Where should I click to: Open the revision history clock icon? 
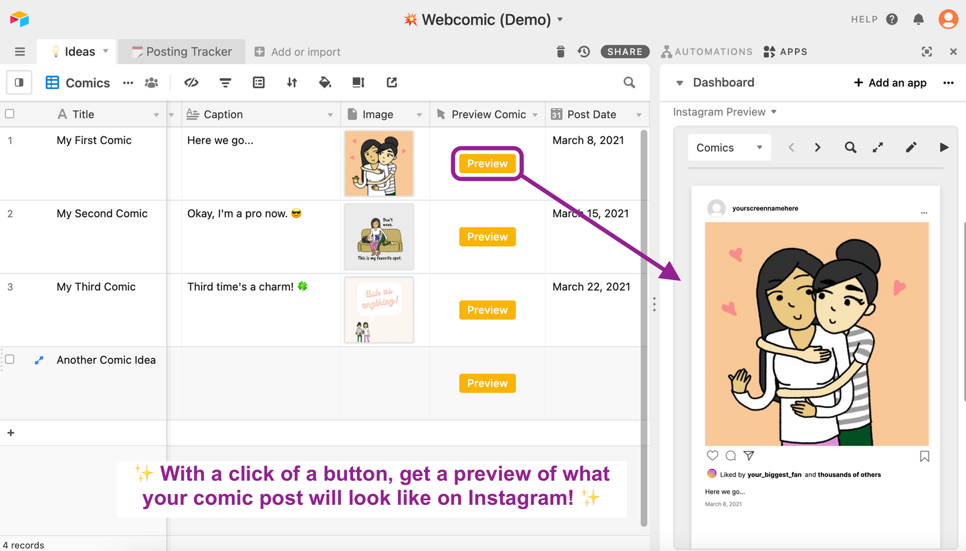coord(584,51)
